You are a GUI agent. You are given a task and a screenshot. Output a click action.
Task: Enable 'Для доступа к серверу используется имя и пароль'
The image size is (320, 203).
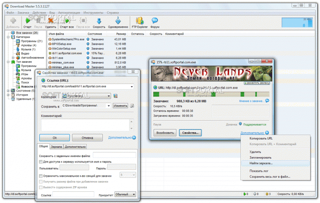click(41, 162)
